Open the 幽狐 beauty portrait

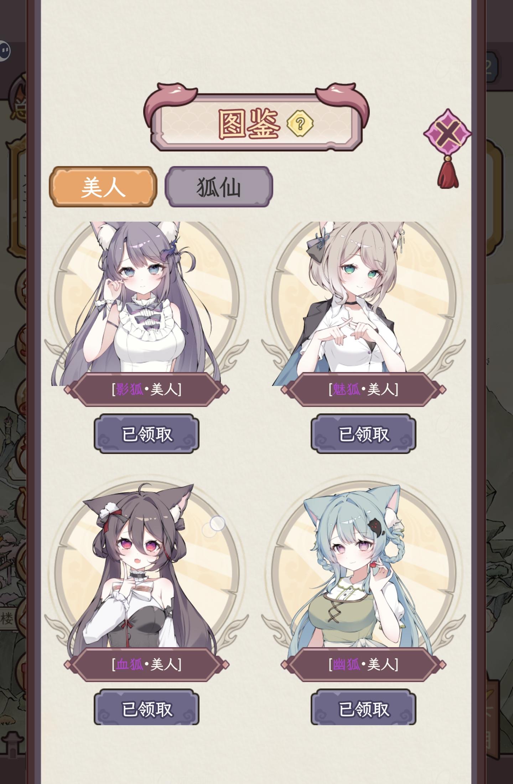tap(363, 566)
